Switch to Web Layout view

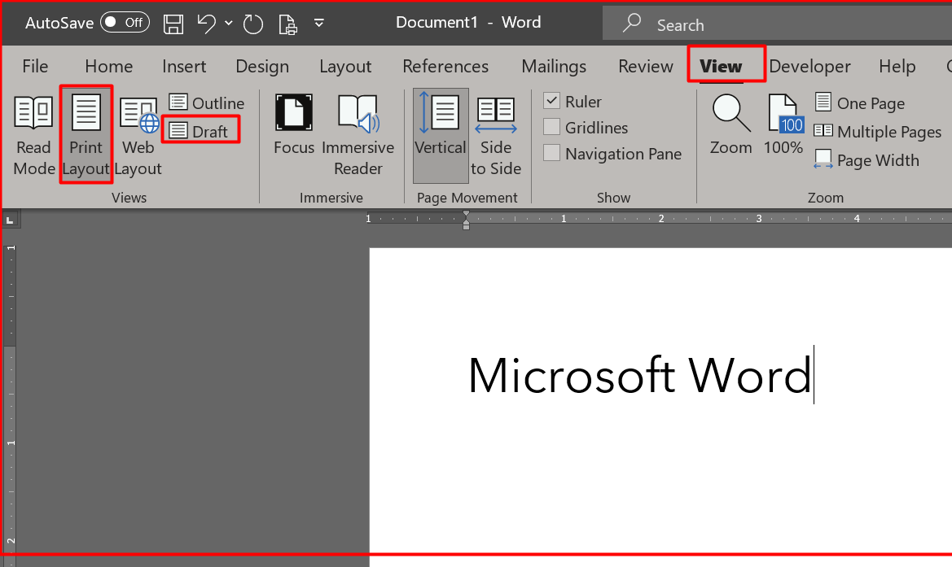coord(138,134)
